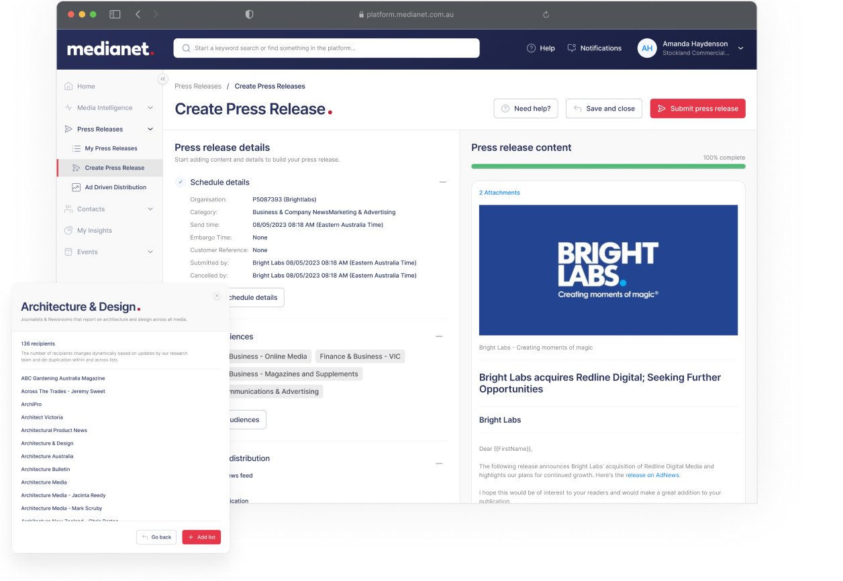Click the 2 Attachments link
Screen dimensions: 843x581
click(499, 193)
